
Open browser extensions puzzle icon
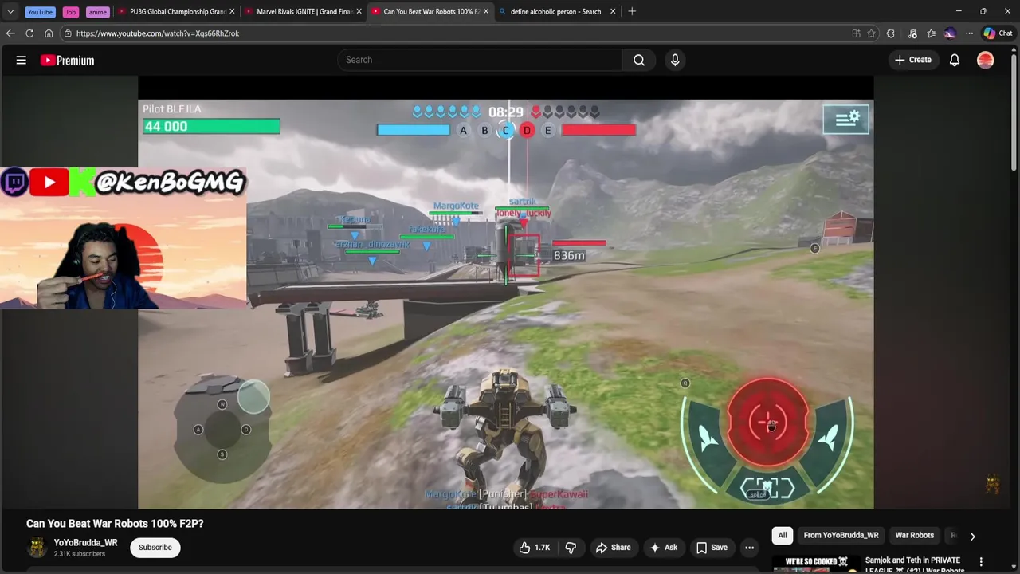[x=891, y=33]
